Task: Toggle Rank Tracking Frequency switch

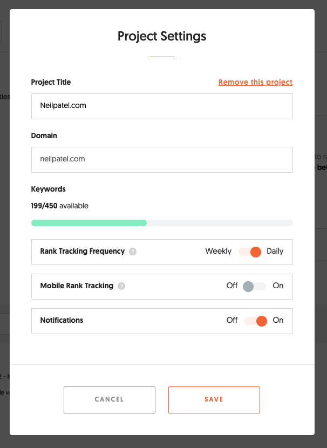Action: [250, 252]
